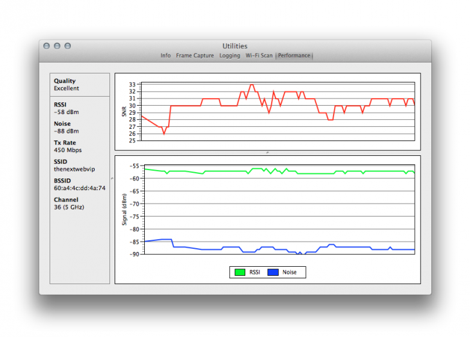Screen dimensions: 470x337
Task: Close the Utilities window with red button
Action: 46,46
